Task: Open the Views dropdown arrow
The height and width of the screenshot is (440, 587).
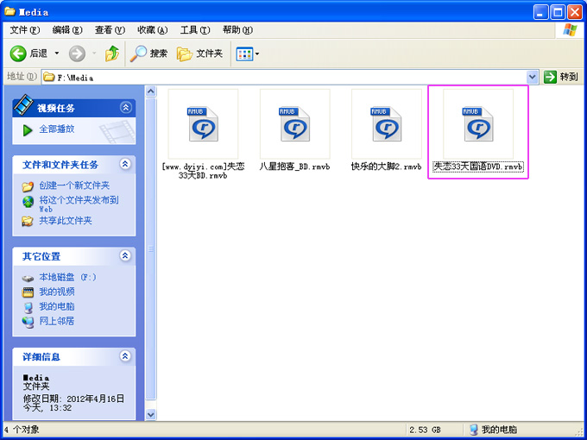Action: pyautogui.click(x=257, y=54)
